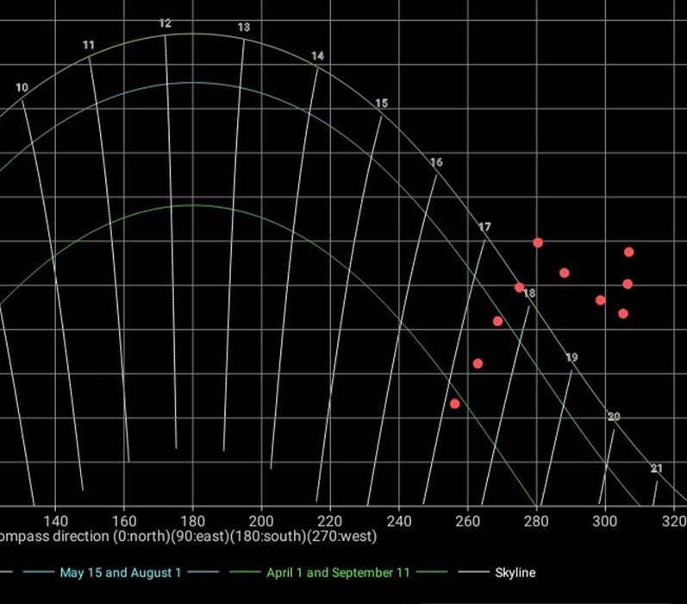This screenshot has height=604, width=687.
Task: Click the hour 12 label on the sun path
Action: coord(166,24)
